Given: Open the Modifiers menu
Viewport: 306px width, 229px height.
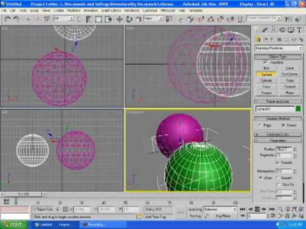Looking at the screenshot, I should pyautogui.click(x=73, y=10).
